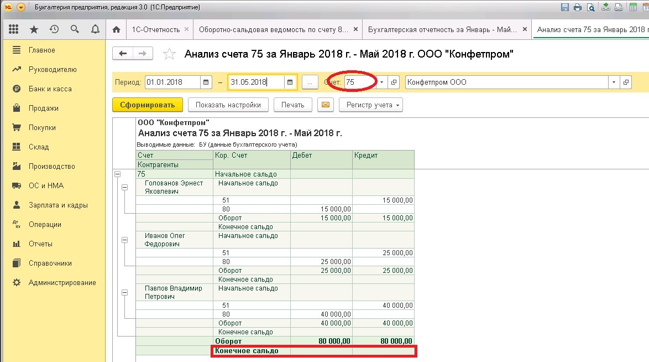The image size is (649, 362).
Task: Open the sections menu grid icon
Action: click(x=14, y=29)
